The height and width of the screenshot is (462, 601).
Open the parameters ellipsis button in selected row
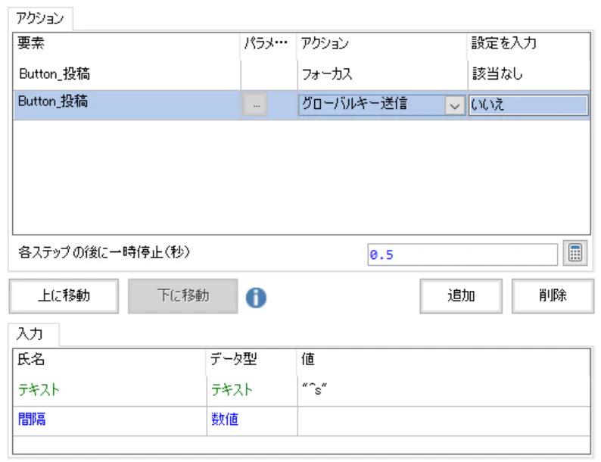click(255, 105)
